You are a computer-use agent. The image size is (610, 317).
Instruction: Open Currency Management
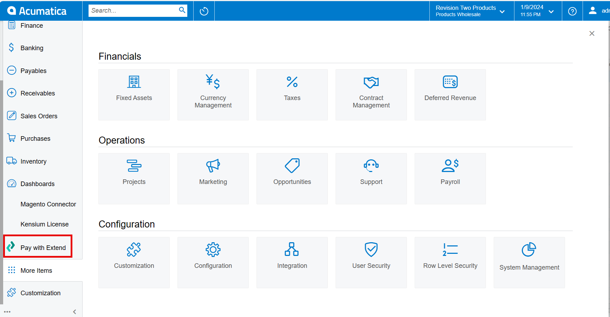coord(213,82)
